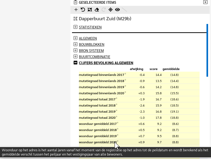Click the 'GESELECTEERDE ITEMS' panel title
This screenshot has height=159, width=211.
coord(98,2)
